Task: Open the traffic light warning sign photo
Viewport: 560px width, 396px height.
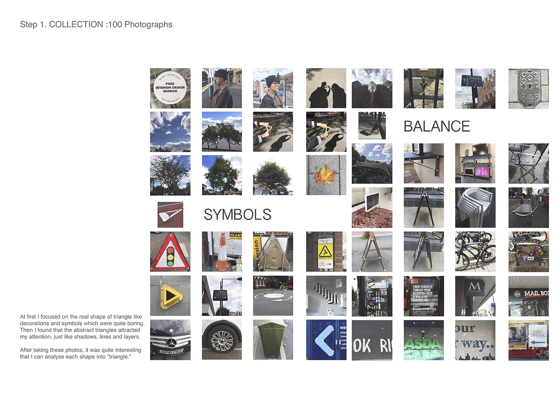Action: click(170, 252)
